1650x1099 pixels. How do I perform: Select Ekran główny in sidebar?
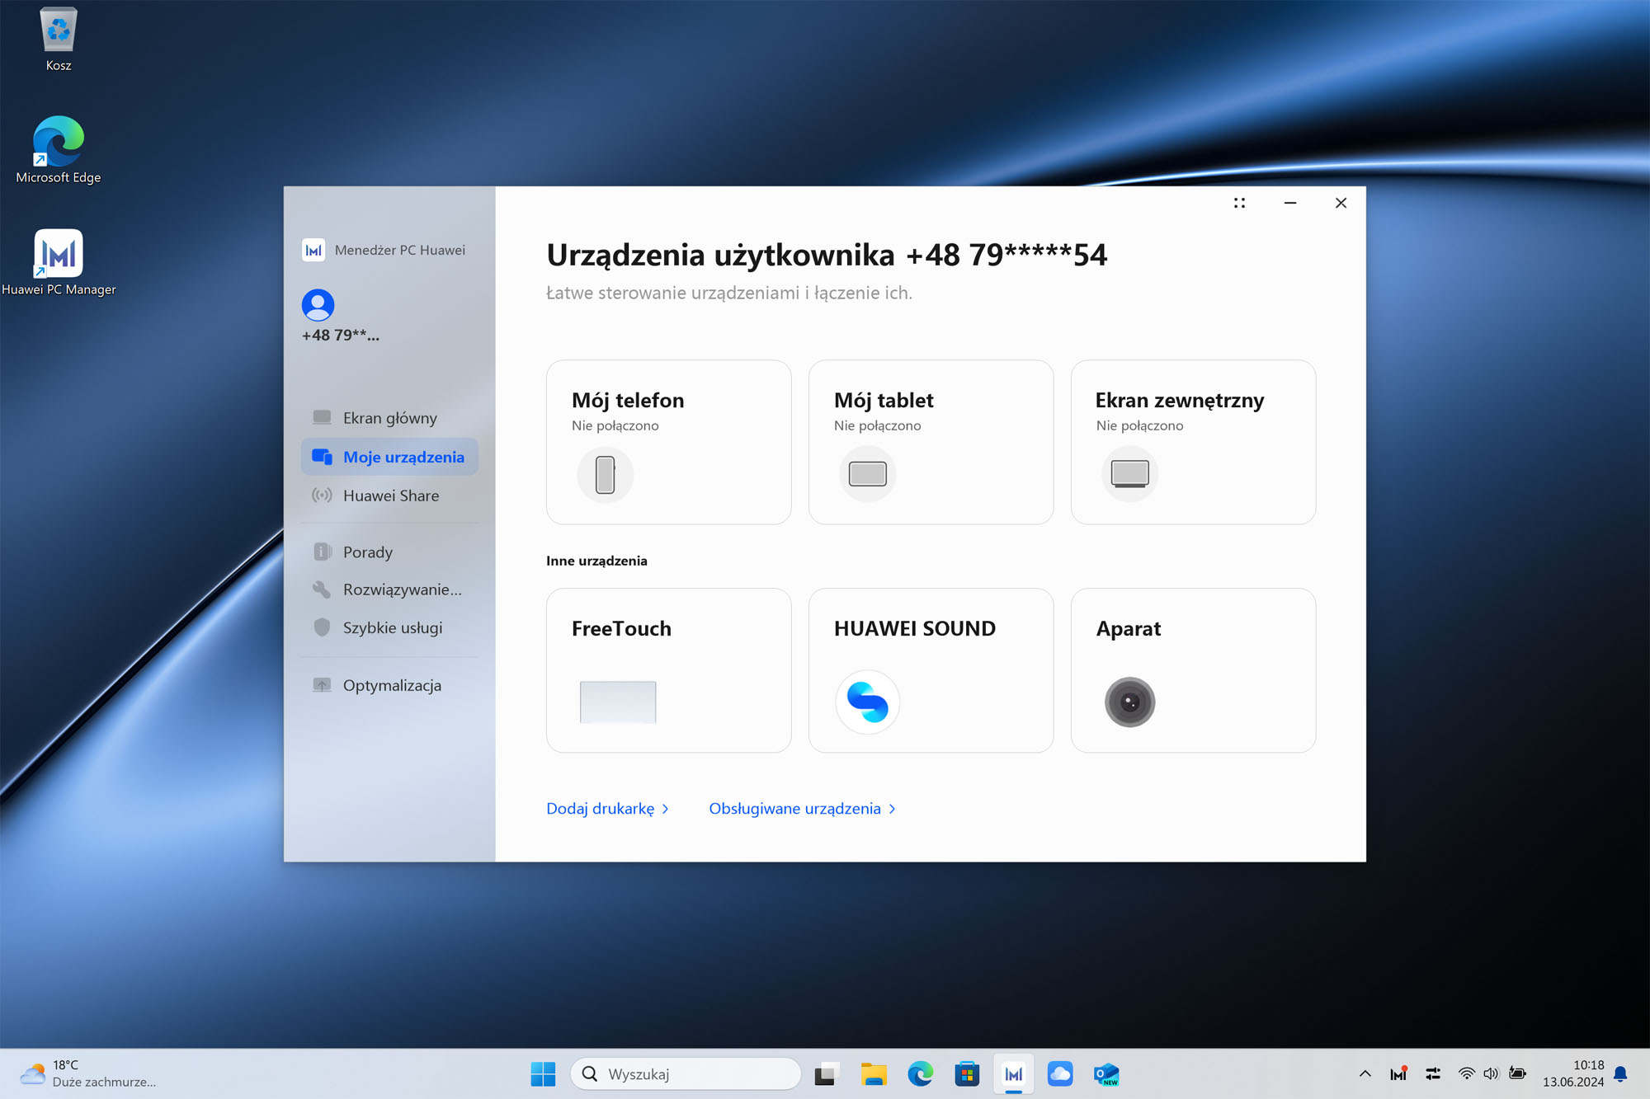pyautogui.click(x=389, y=418)
